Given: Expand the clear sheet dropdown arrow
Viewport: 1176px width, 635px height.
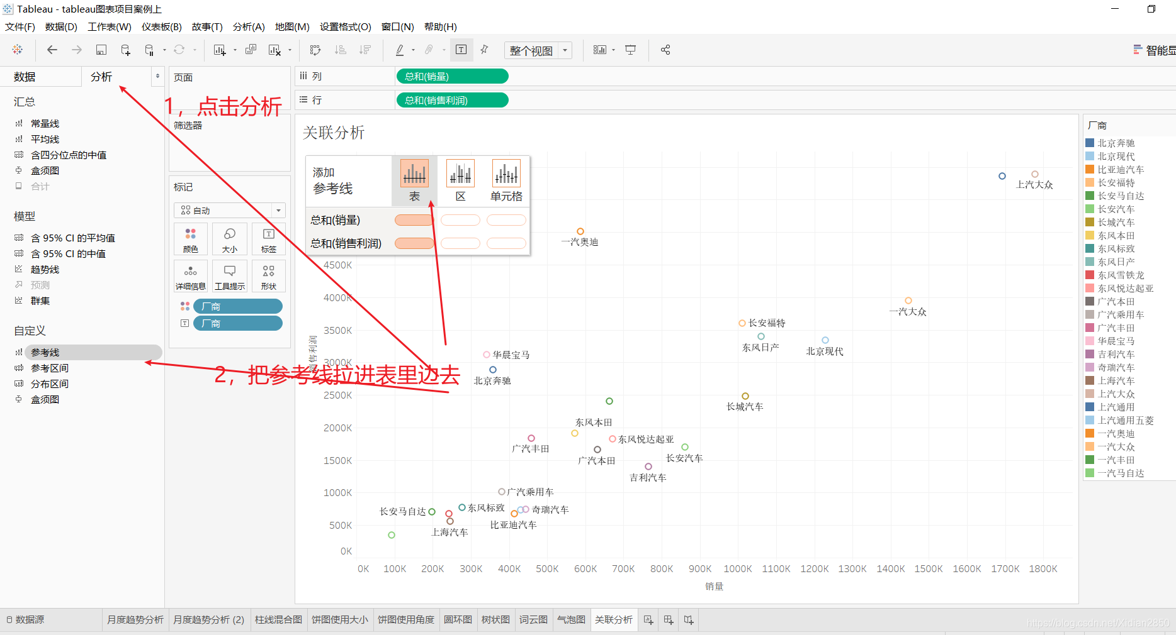Looking at the screenshot, I should pos(290,50).
